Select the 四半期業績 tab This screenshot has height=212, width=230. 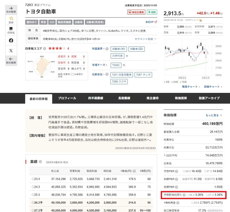(x=95, y=98)
